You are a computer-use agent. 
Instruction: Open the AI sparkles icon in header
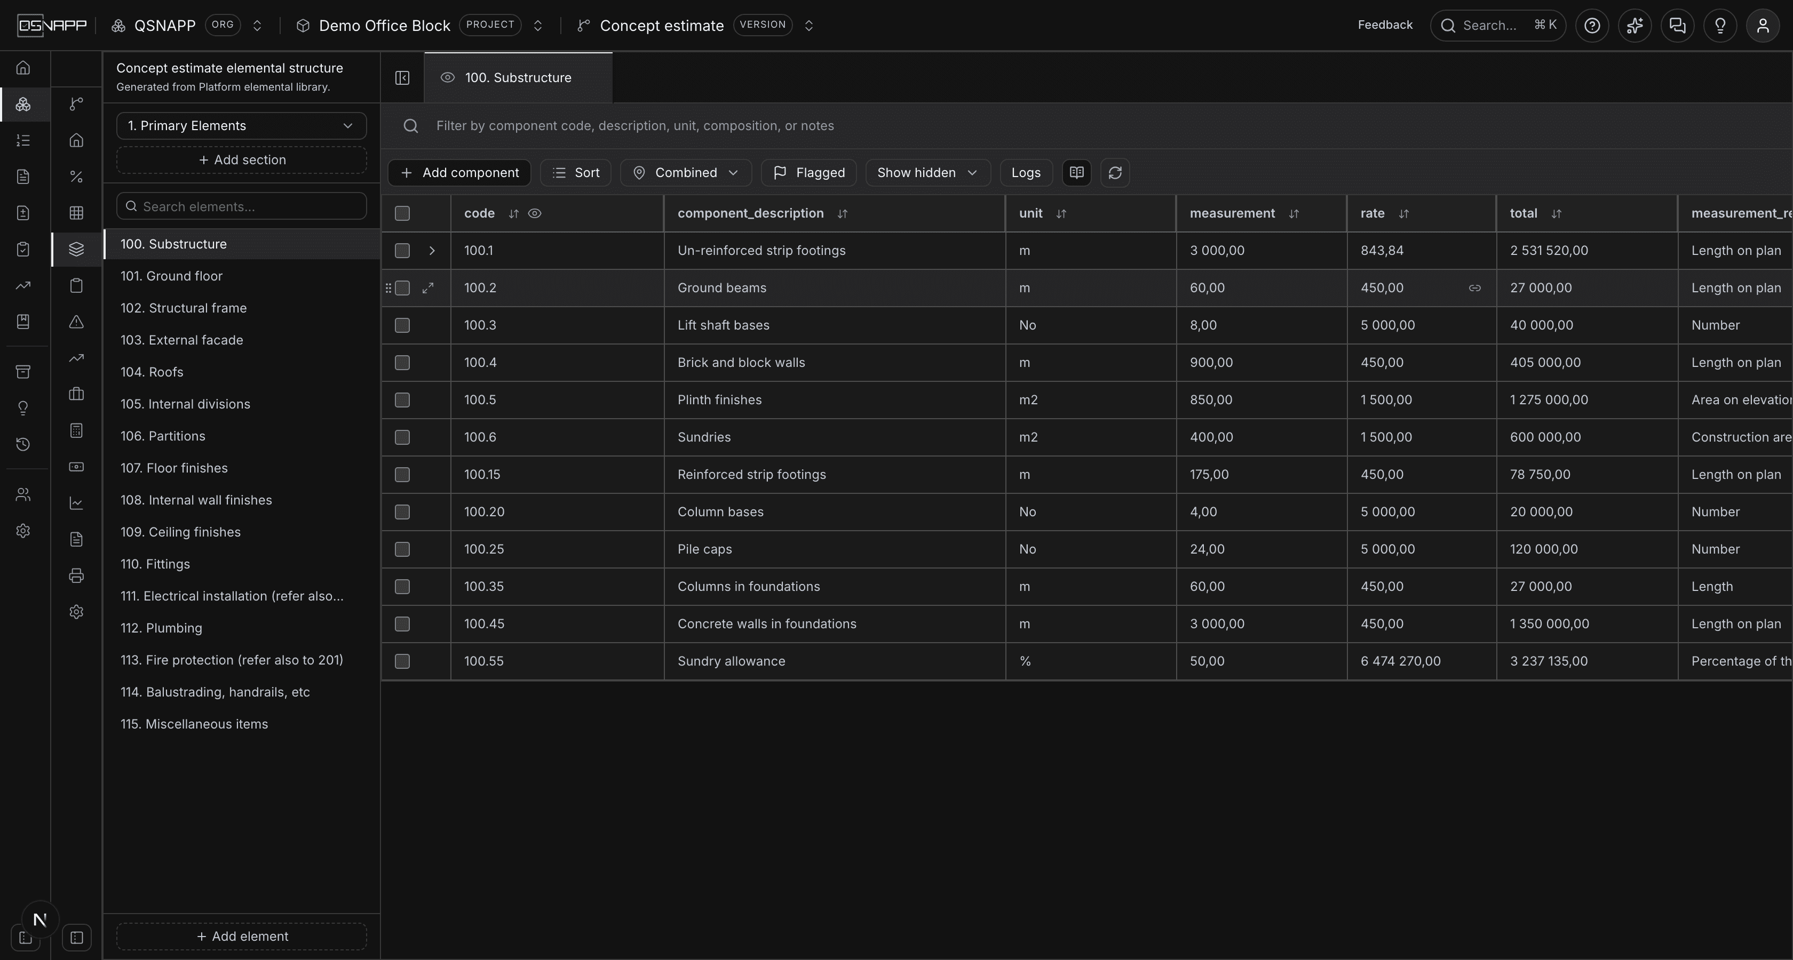point(1635,26)
